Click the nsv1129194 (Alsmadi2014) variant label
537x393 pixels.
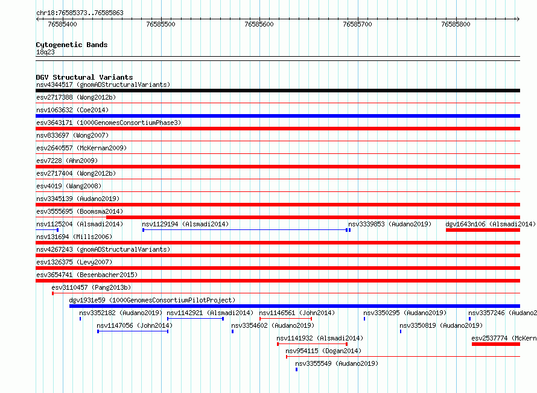(185, 224)
